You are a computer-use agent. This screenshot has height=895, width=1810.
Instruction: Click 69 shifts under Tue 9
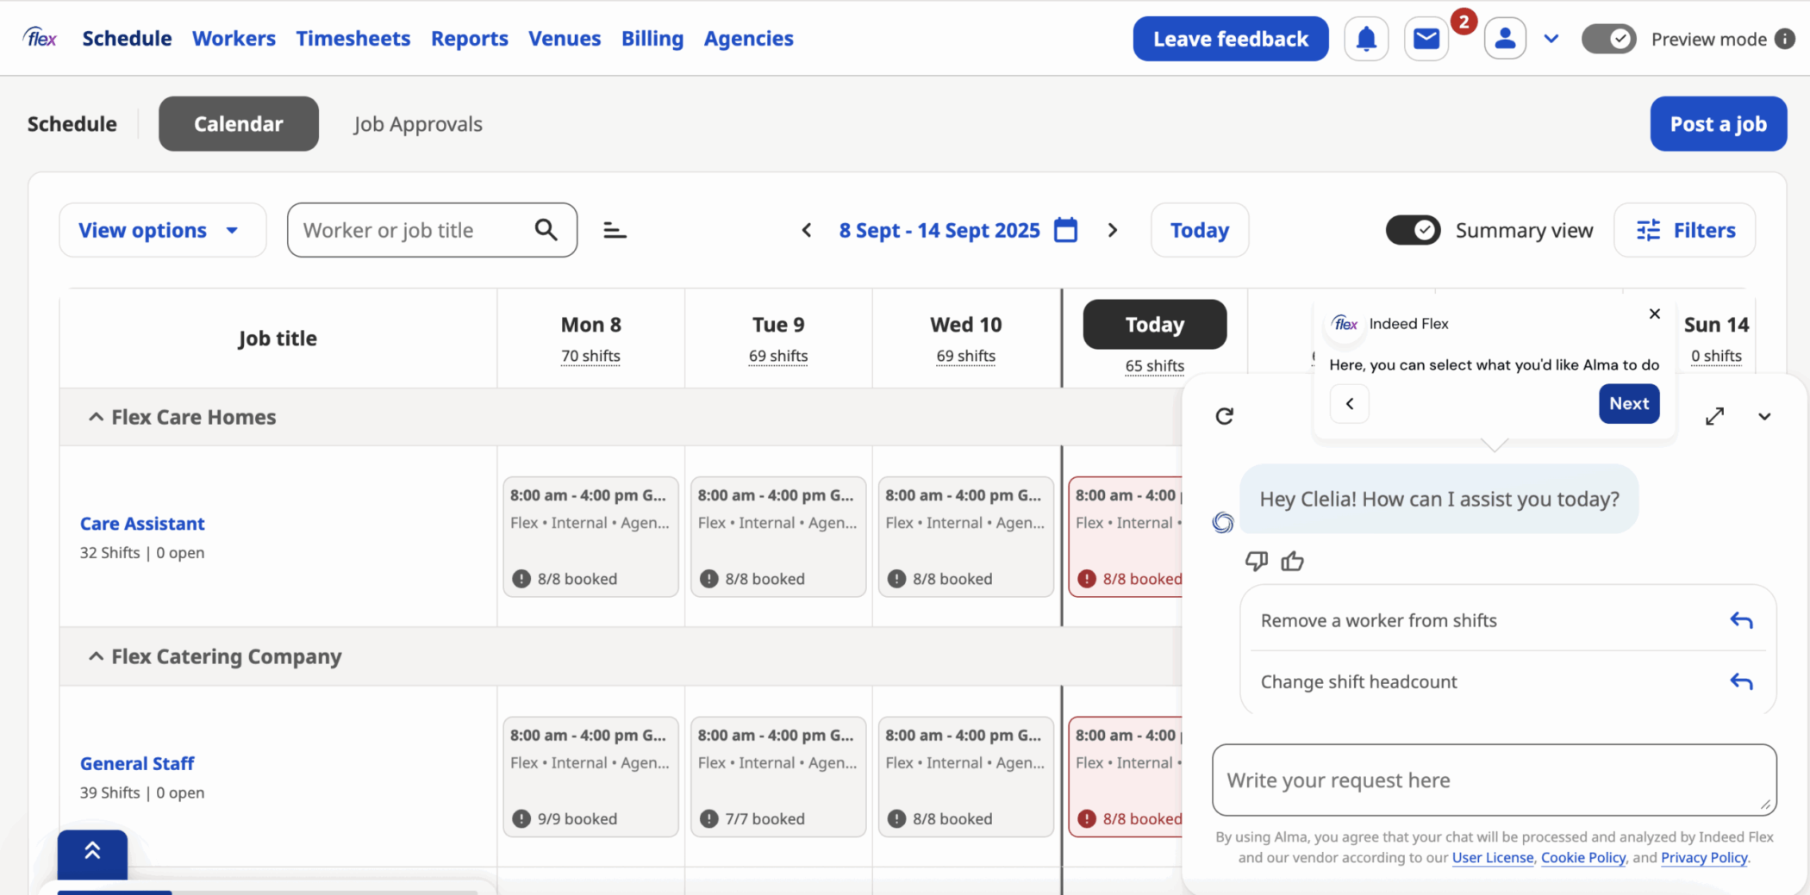point(778,356)
